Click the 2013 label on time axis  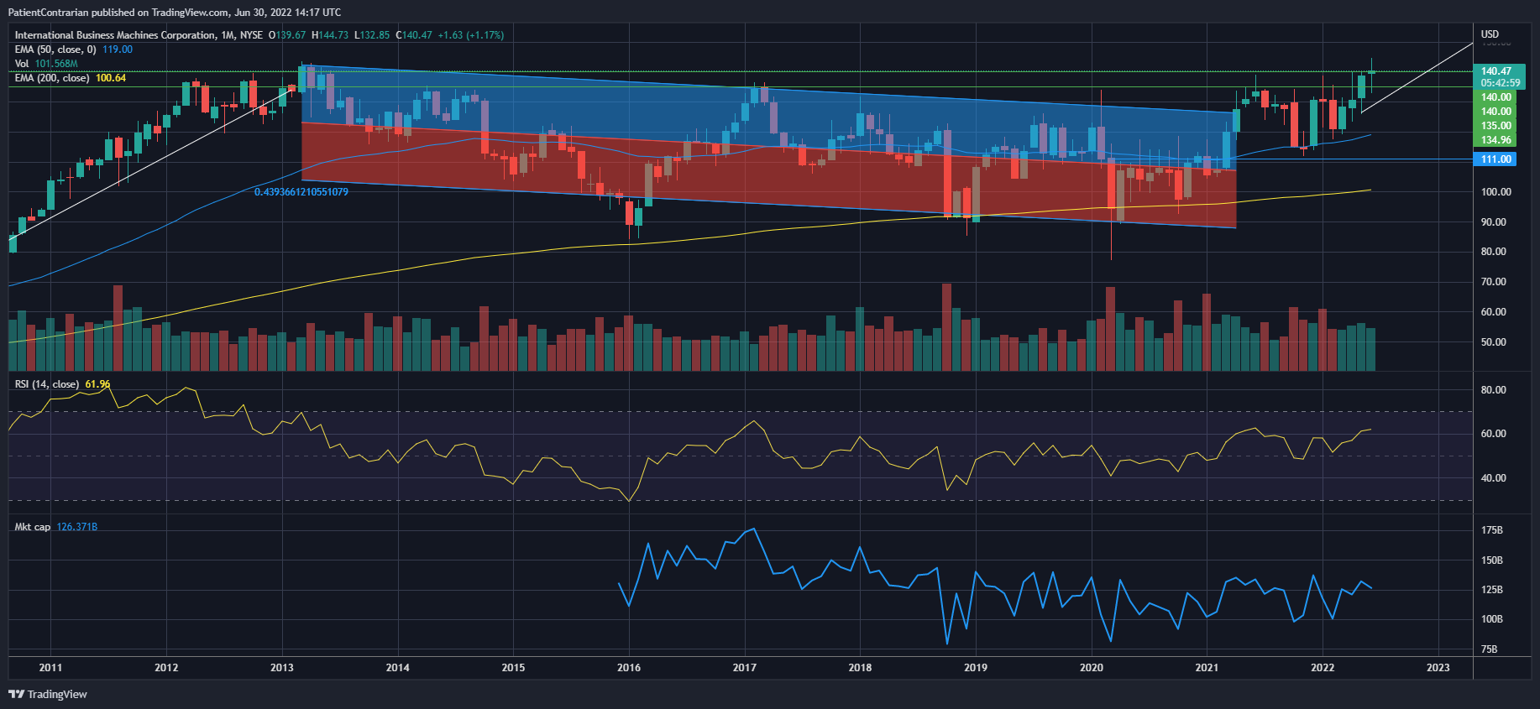pos(282,668)
